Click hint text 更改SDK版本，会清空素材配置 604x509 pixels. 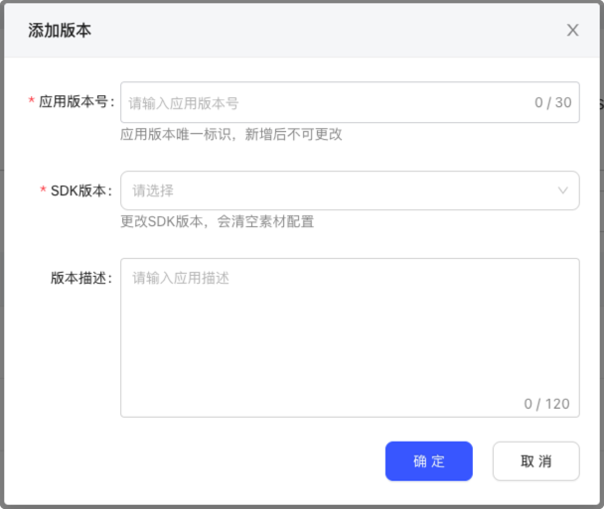[x=218, y=221]
